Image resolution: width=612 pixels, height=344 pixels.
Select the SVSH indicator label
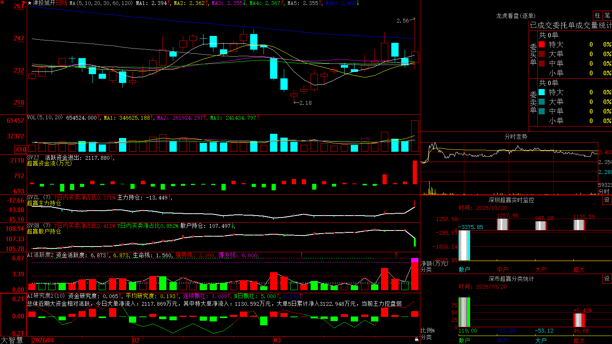(39, 226)
